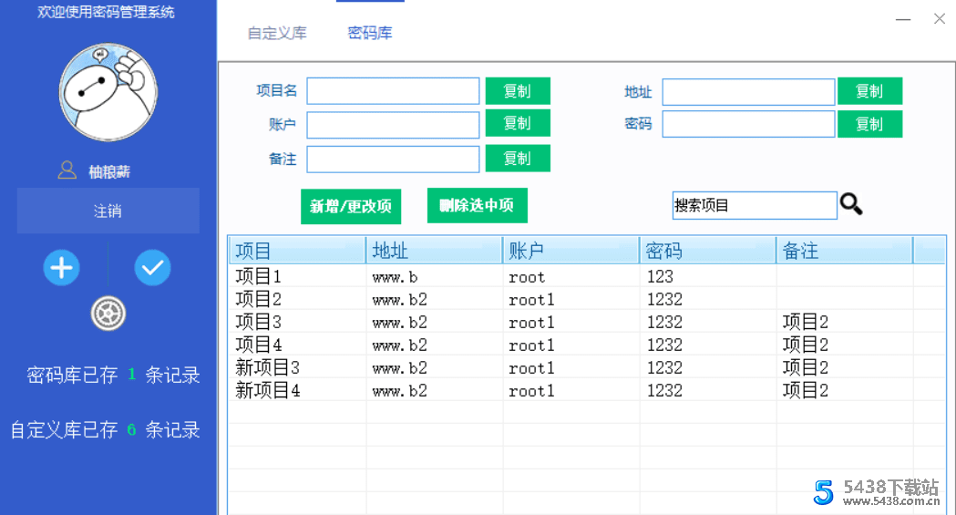
Task: Copy the 账户 field with 复制
Action: [518, 123]
